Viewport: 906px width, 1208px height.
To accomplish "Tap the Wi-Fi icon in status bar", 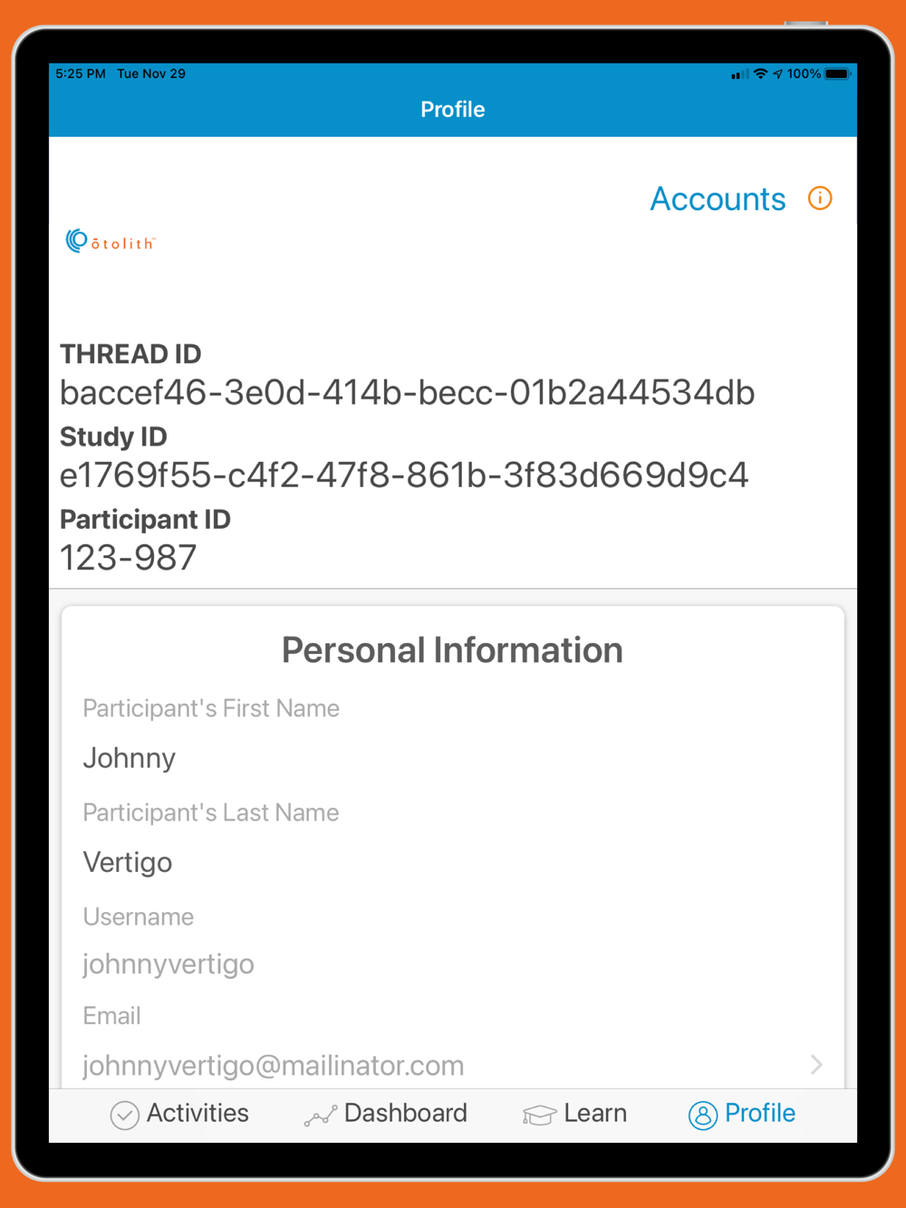I will (x=761, y=73).
